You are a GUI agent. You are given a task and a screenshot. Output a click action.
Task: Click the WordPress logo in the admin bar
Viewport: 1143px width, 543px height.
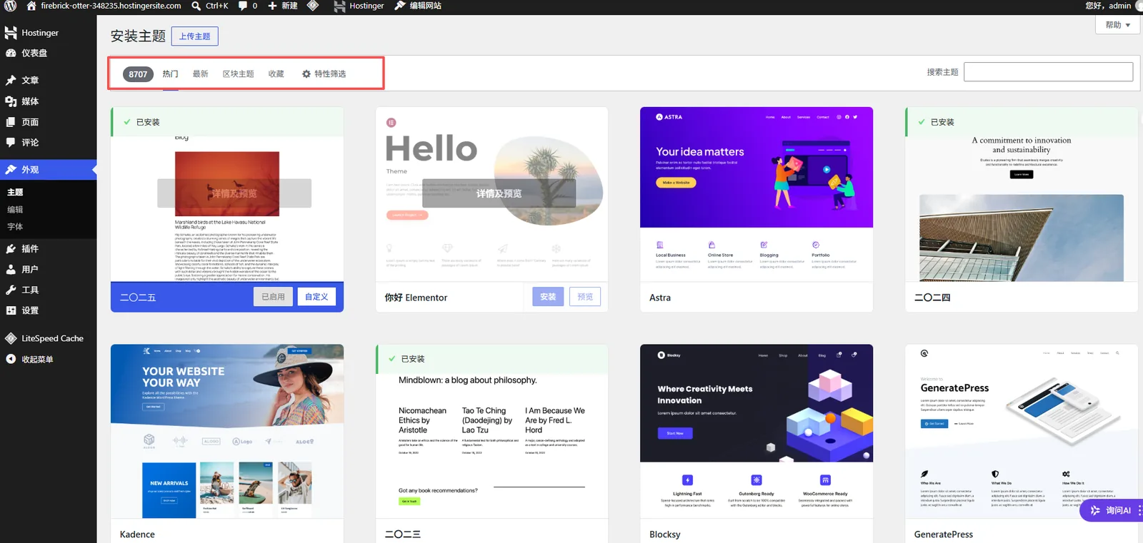[11, 6]
